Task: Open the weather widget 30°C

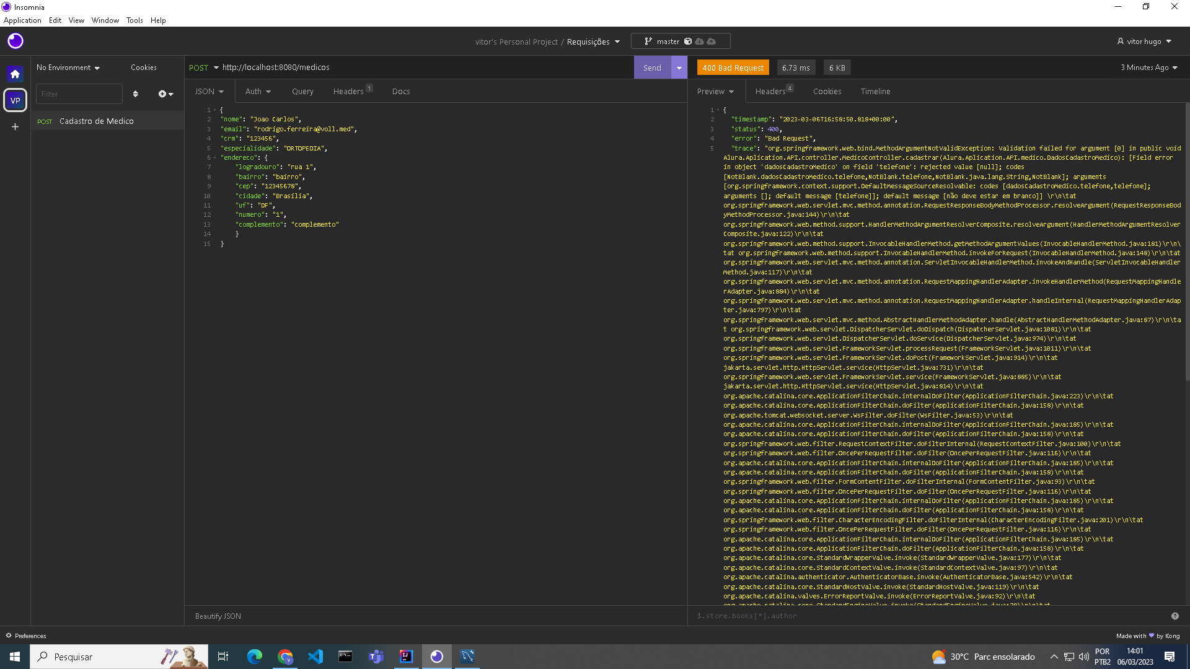Action: pos(984,657)
